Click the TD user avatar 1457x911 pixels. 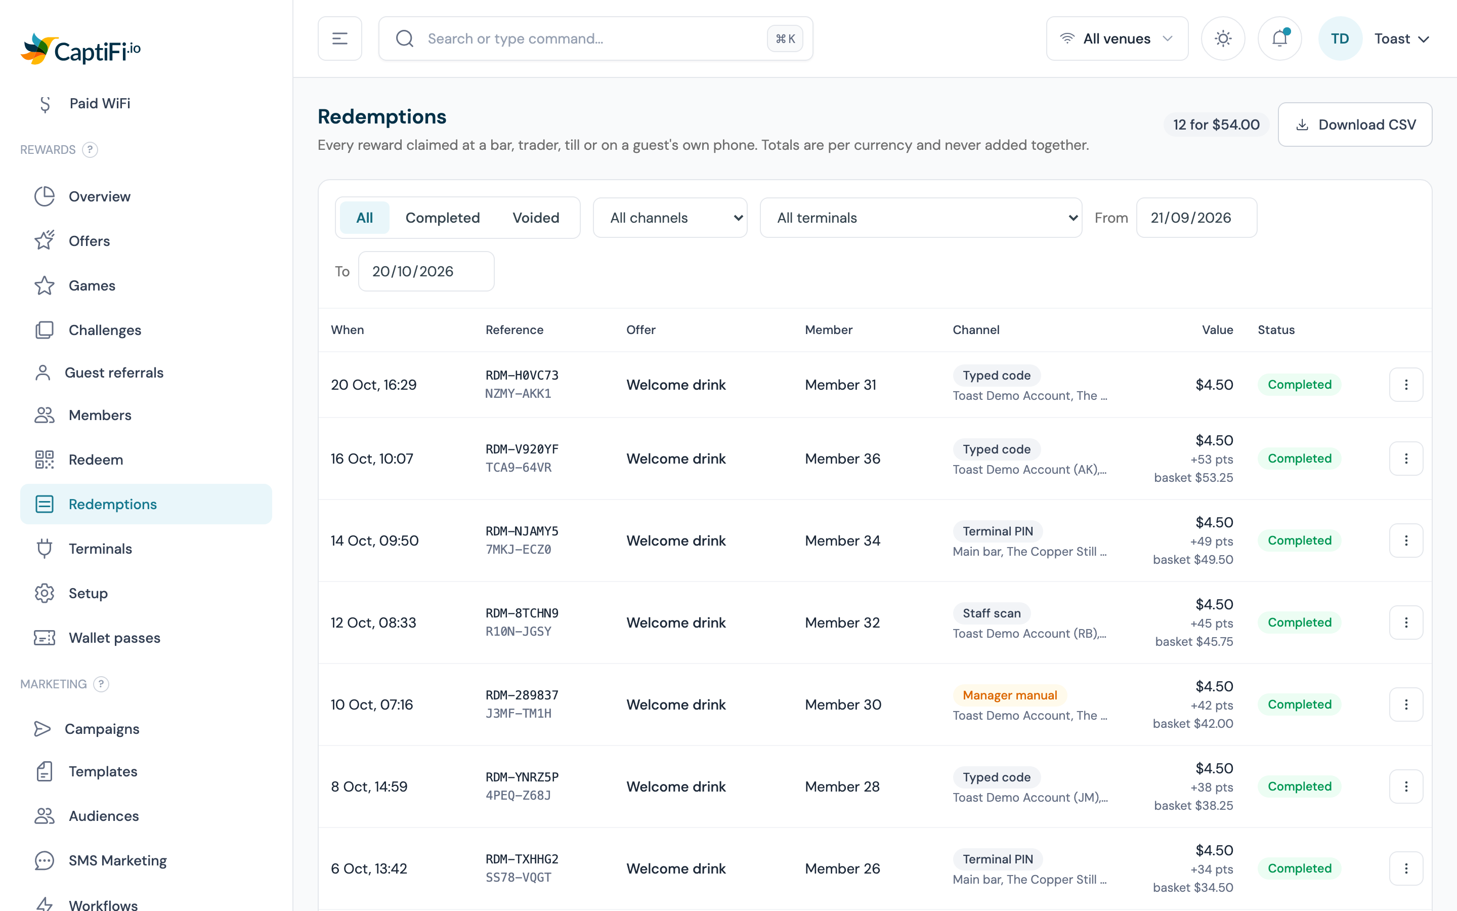click(x=1340, y=38)
